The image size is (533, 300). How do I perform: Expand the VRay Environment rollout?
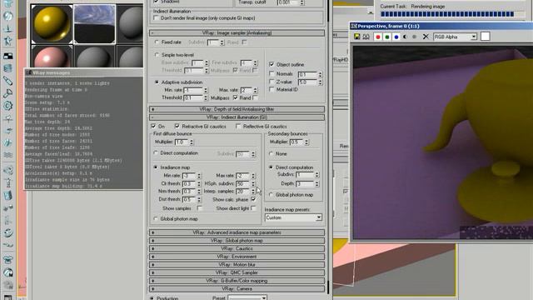(237, 257)
